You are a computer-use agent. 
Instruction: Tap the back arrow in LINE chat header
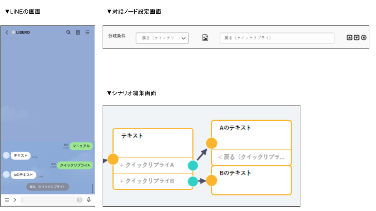tap(7, 32)
